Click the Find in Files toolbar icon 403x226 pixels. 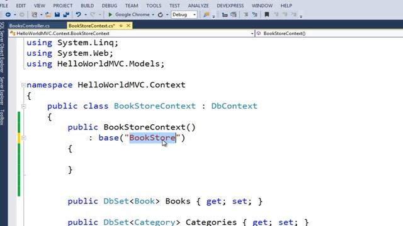206,14
